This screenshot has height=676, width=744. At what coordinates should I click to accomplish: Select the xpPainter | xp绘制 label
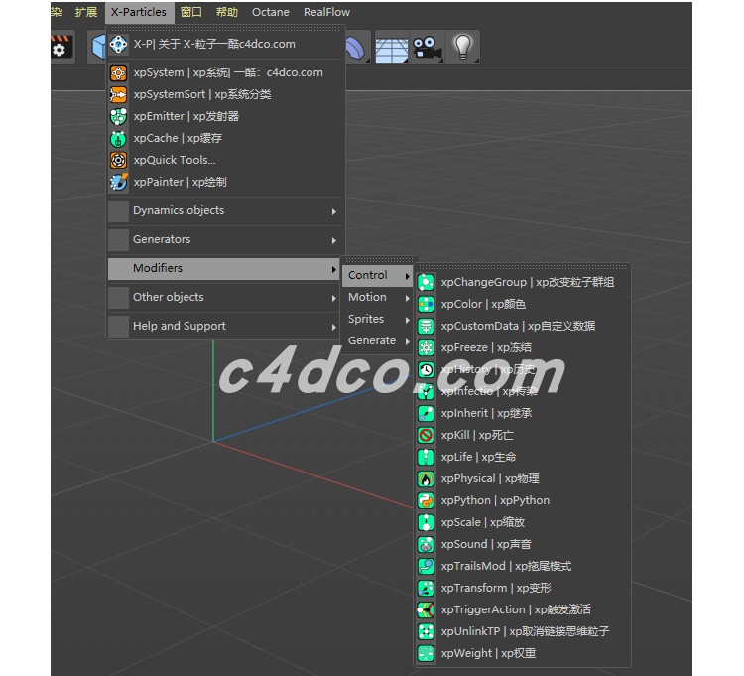pos(181,182)
